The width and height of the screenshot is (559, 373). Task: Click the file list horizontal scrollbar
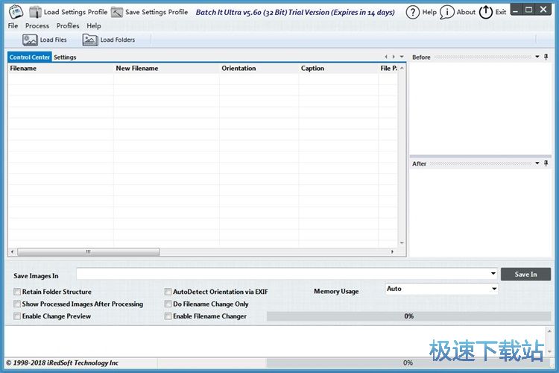coord(89,251)
